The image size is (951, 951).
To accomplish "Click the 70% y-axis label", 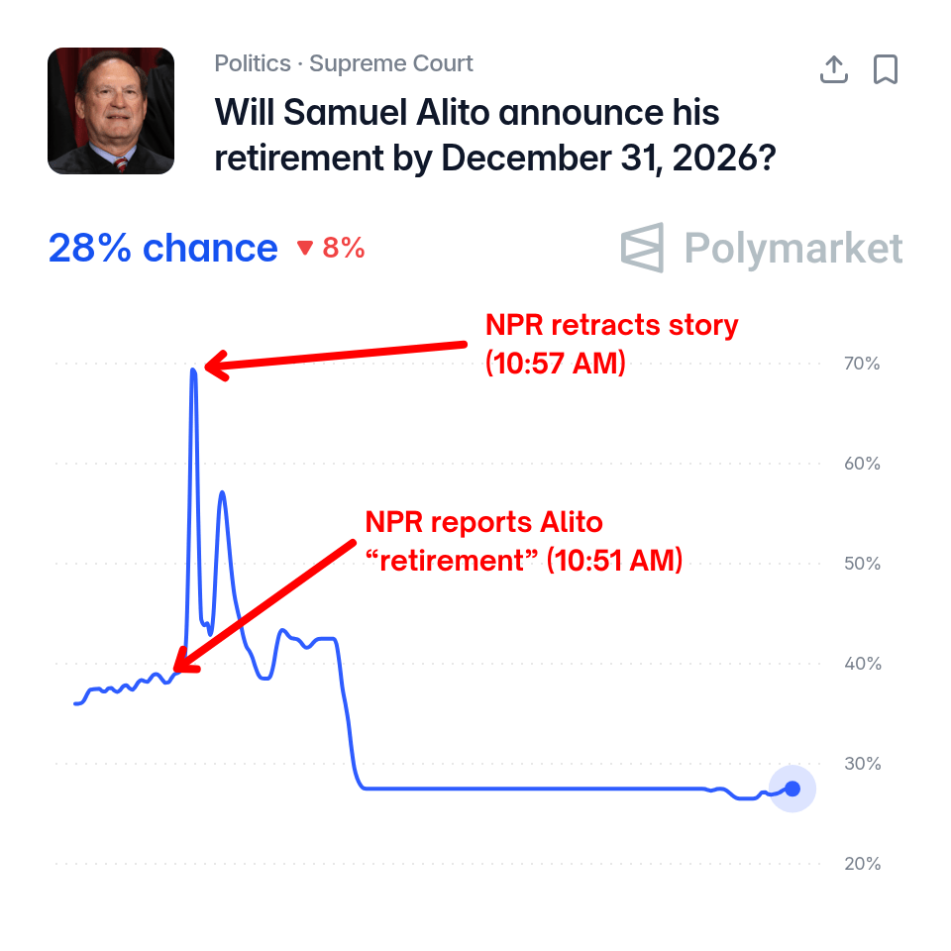I will 862,364.
